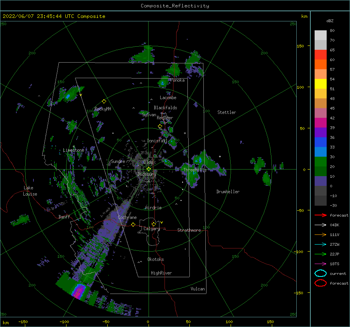The image size is (350, 327).
Task: Click the cyan 27ZW arrow legend icon
Action: [x=320, y=245]
